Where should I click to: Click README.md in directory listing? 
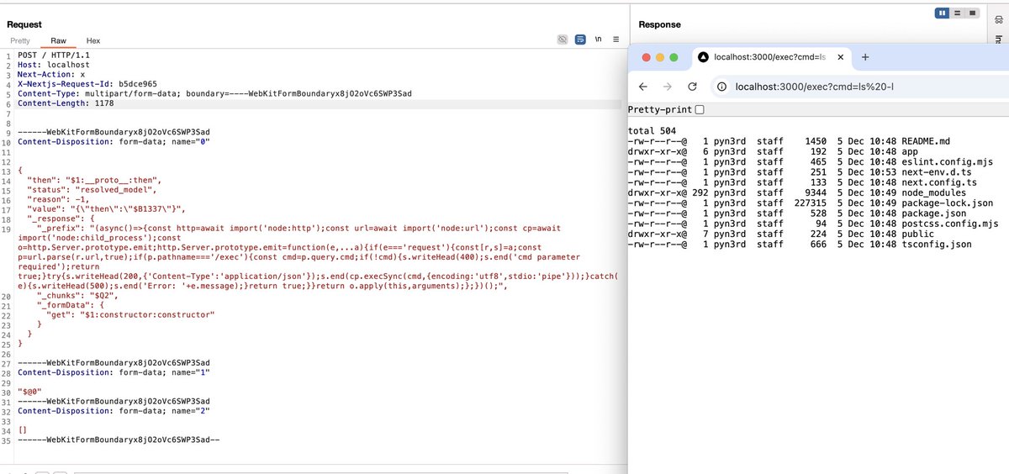click(x=926, y=141)
